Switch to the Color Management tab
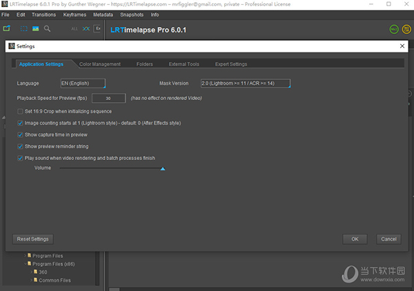The image size is (414, 291). pyautogui.click(x=100, y=64)
